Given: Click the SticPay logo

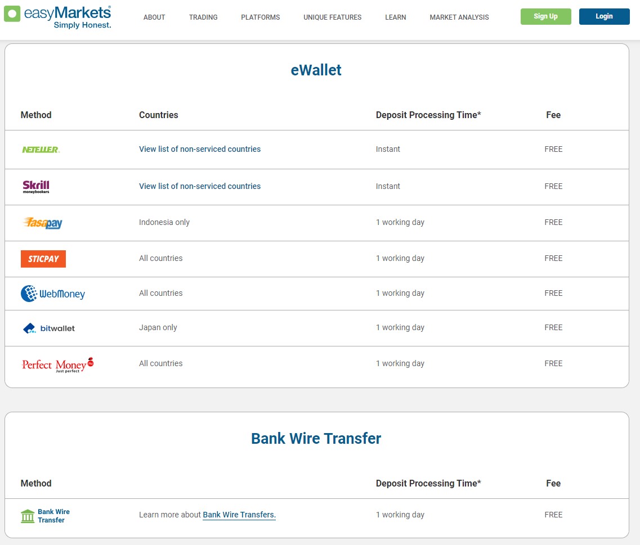Looking at the screenshot, I should click(x=43, y=259).
